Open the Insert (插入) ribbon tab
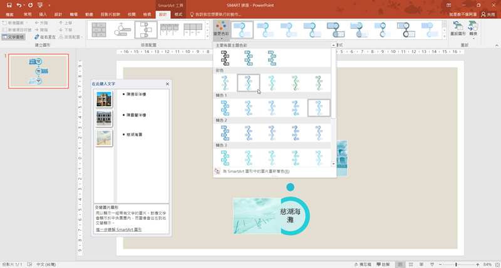 pyautogui.click(x=43, y=14)
